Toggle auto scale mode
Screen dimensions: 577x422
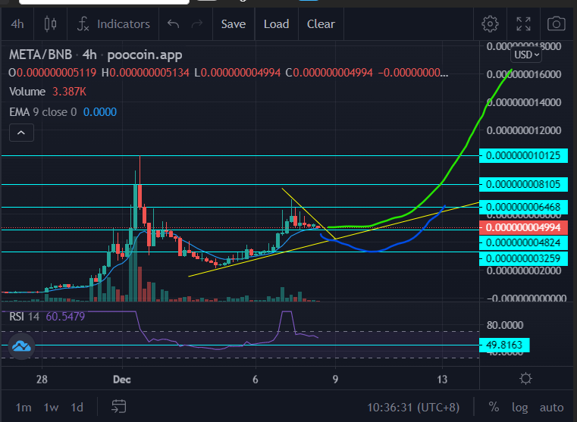click(552, 408)
